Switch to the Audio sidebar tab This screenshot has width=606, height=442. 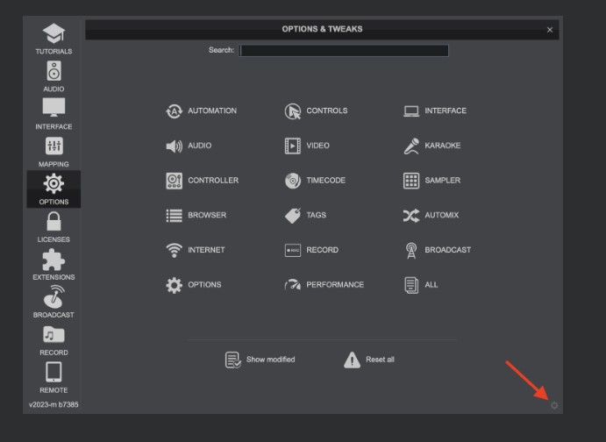53,76
